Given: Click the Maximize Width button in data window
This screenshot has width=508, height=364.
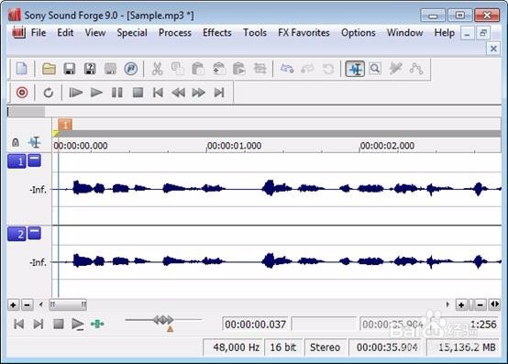Looking at the screenshot, I should pos(495,304).
